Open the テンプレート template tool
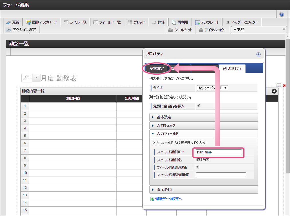290x216 pixels. (207, 22)
